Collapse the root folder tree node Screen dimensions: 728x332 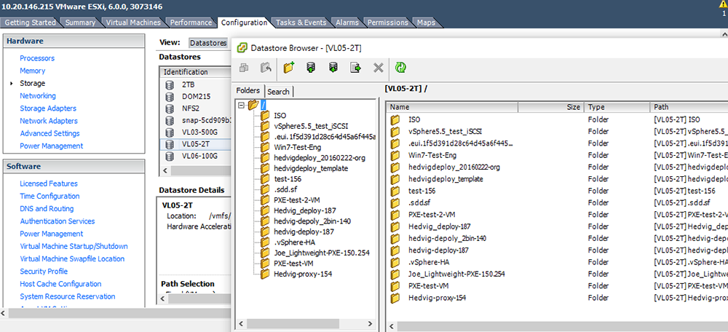coord(241,106)
